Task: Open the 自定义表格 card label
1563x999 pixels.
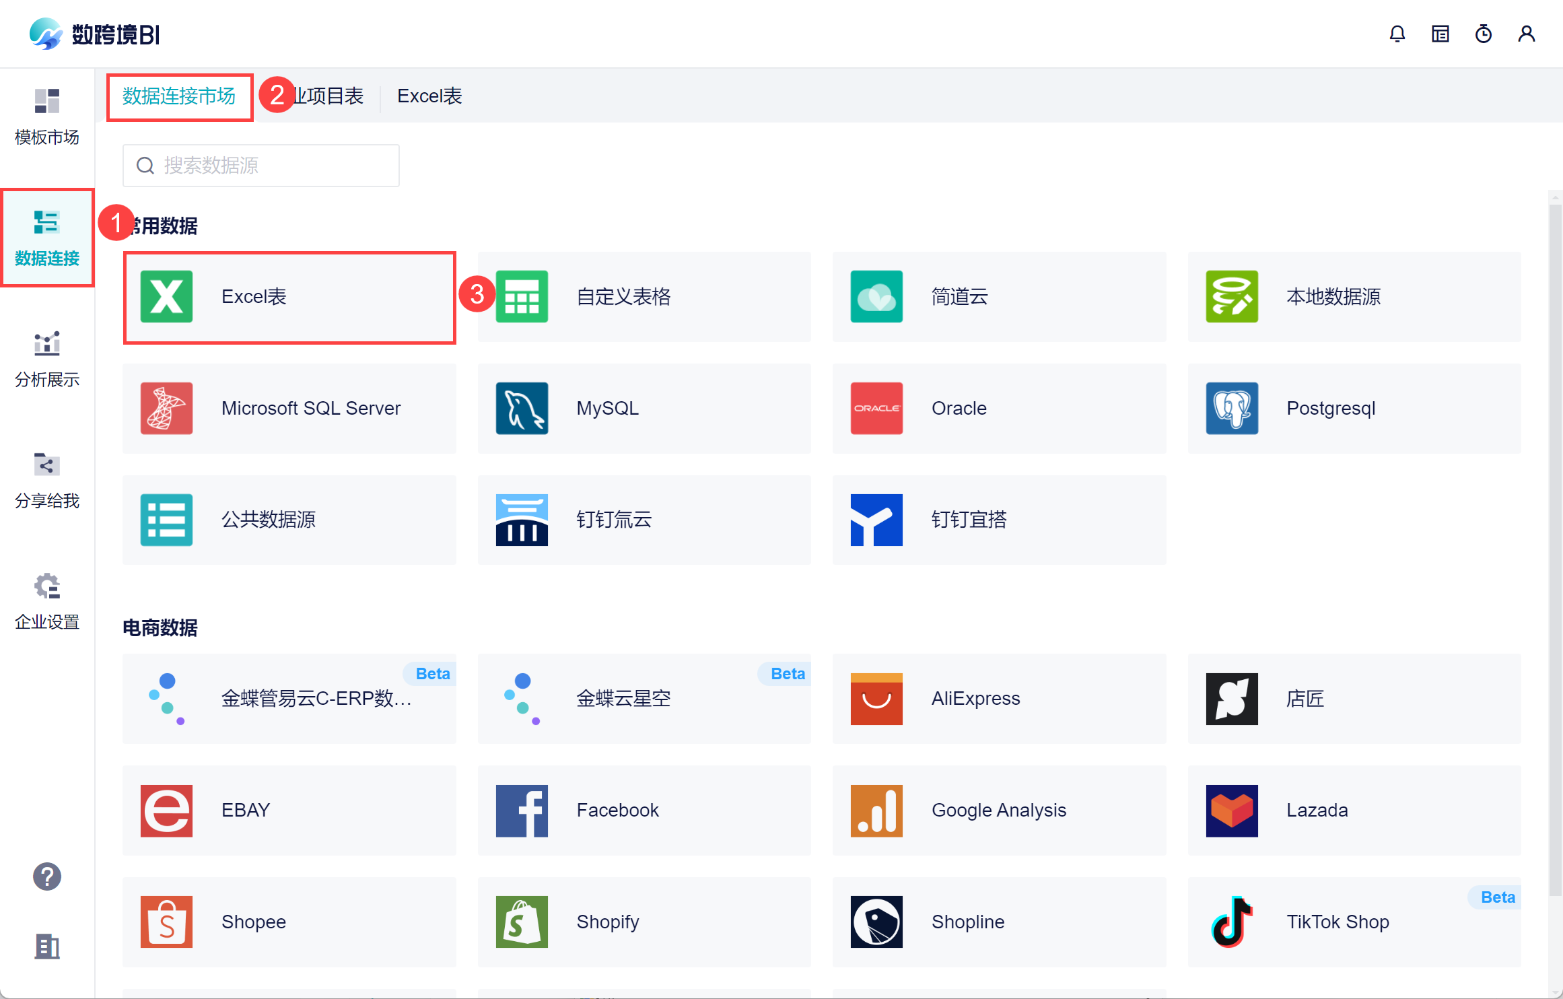Action: 623,297
